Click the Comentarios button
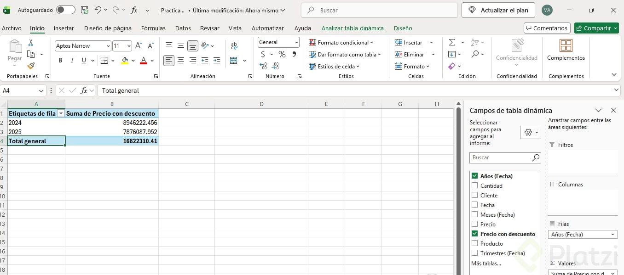The height and width of the screenshot is (275, 624). tap(547, 28)
